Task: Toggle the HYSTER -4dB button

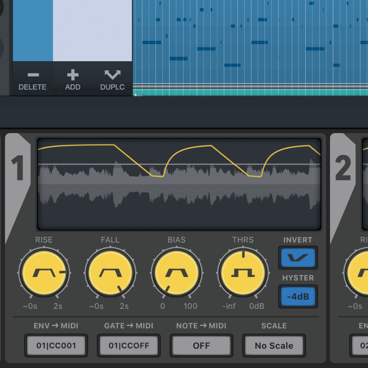Action: tap(298, 297)
